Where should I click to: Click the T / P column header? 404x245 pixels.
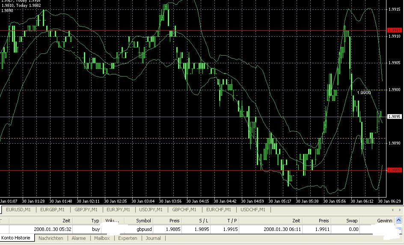pos(229,221)
